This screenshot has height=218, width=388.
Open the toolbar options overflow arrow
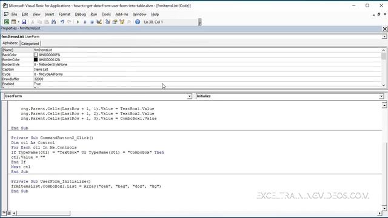pyautogui.click(x=199, y=22)
